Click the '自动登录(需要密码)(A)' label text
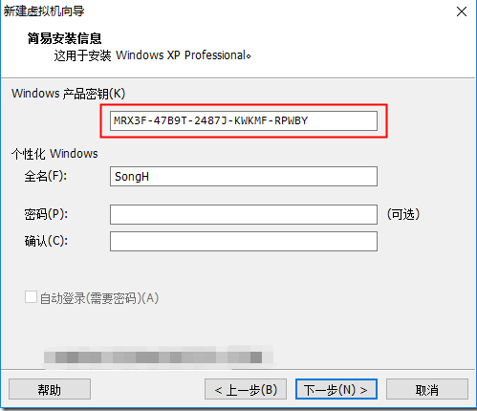Screen dimensions: 477x411 (x=99, y=298)
